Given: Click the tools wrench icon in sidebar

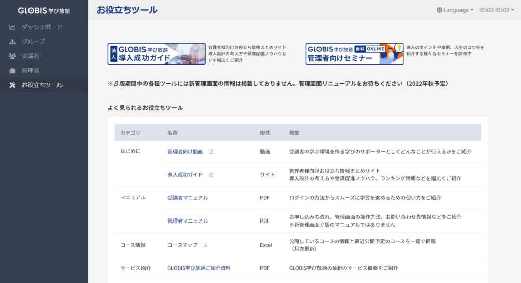Looking at the screenshot, I should [13, 85].
